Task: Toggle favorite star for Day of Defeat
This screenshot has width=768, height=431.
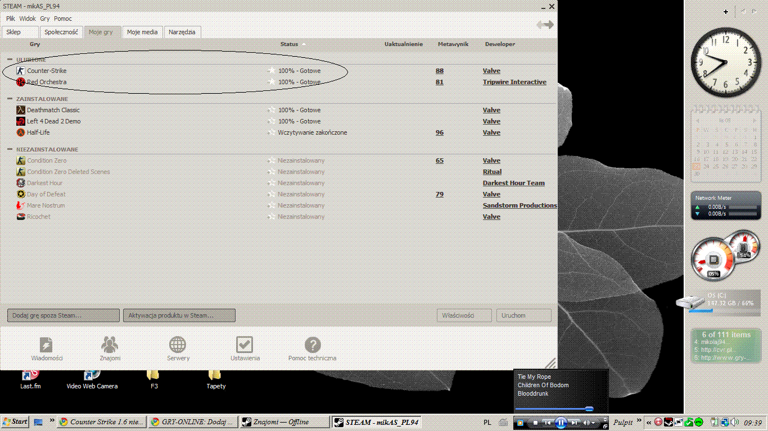Action: [272, 194]
